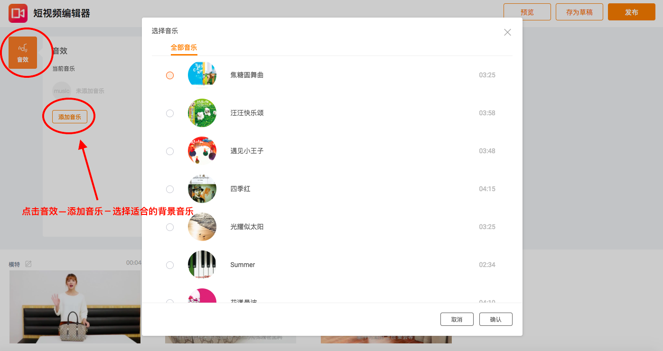
Task: Close the 选择音乐 dialog with X
Action: 507,32
